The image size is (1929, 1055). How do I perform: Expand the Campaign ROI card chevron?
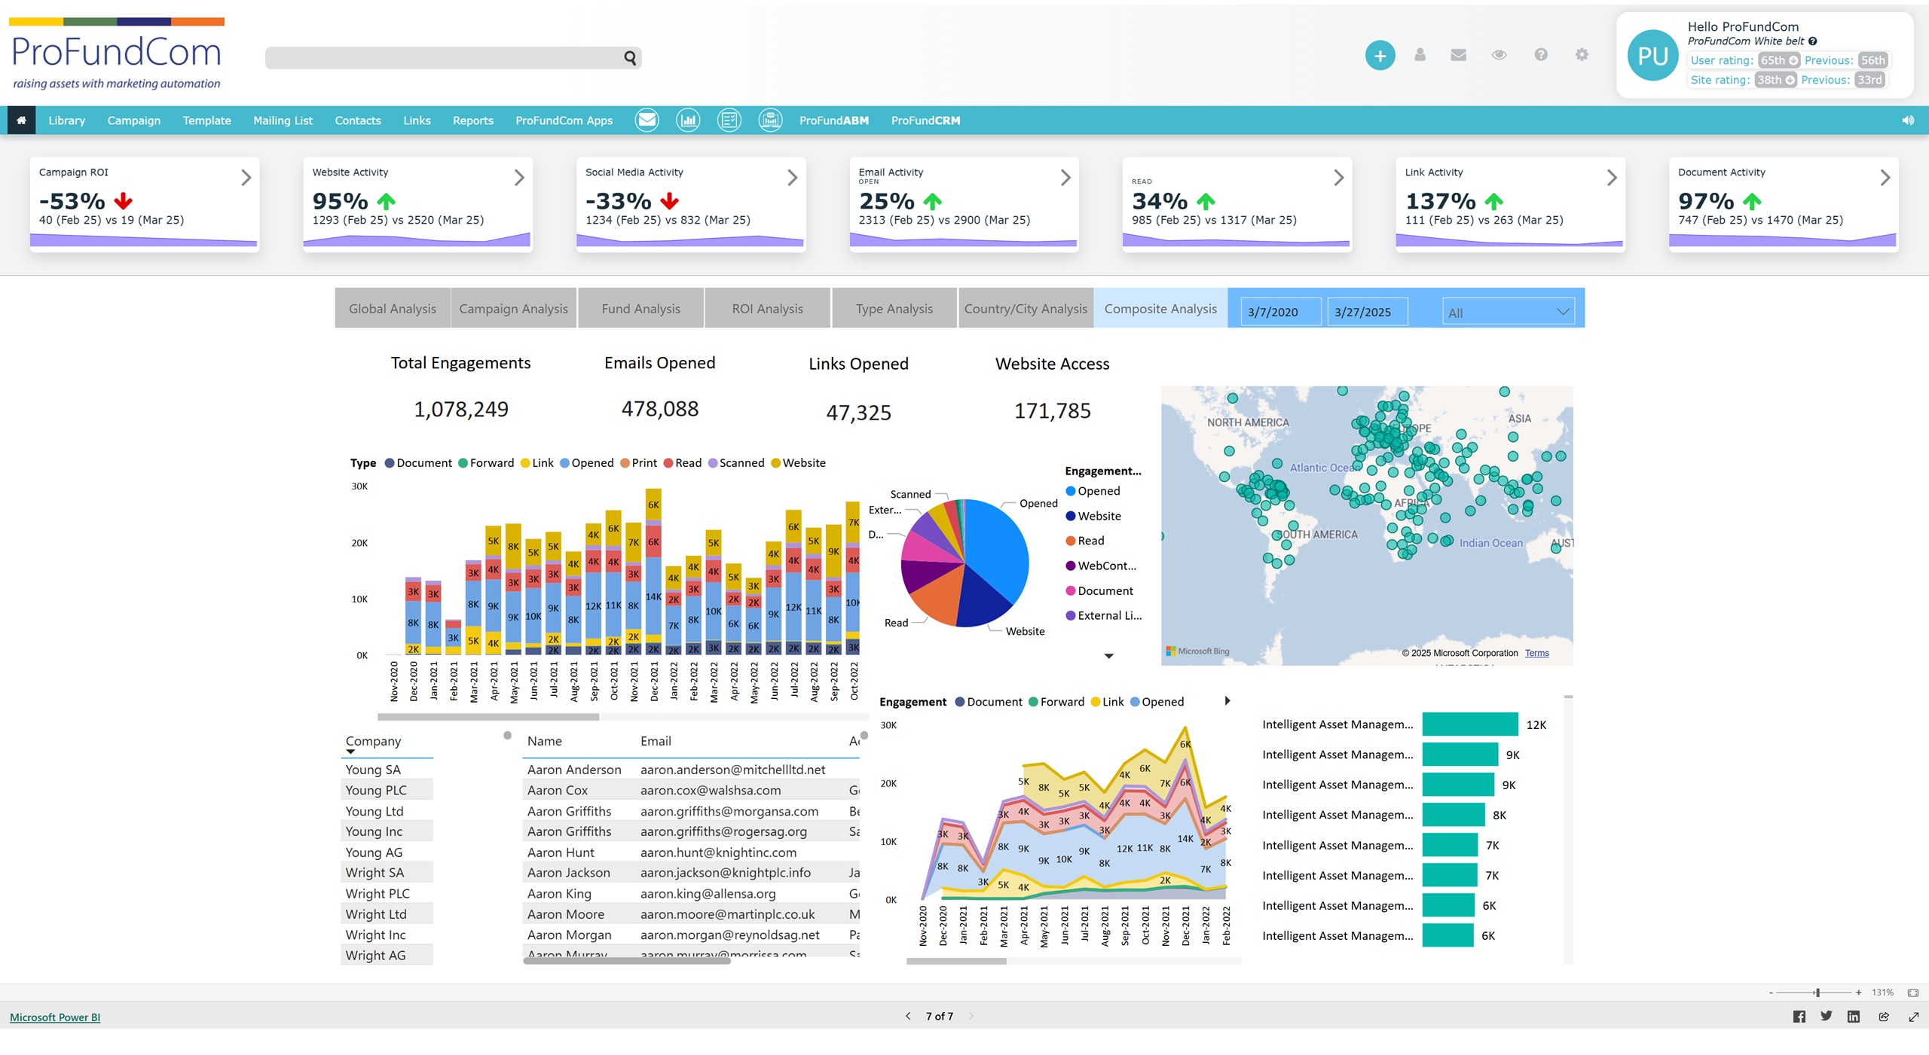[x=246, y=178]
